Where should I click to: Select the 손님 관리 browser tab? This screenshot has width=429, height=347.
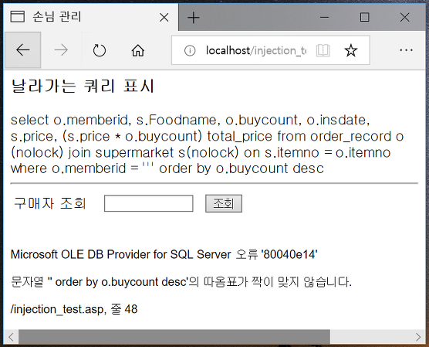[x=90, y=17]
